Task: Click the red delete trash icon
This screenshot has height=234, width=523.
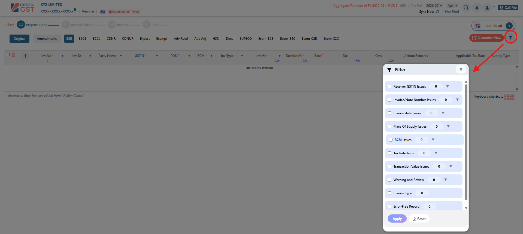Action: [x=14, y=55]
